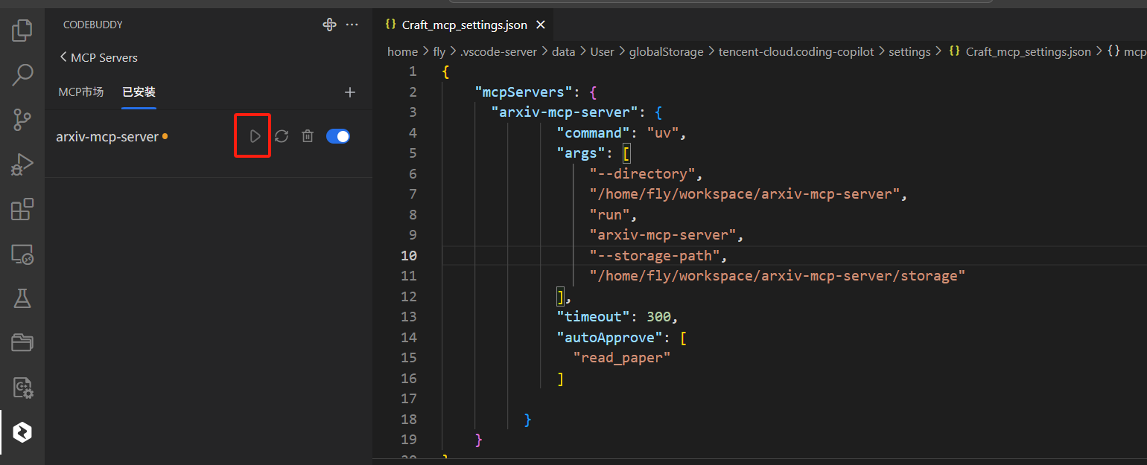Image resolution: width=1147 pixels, height=465 pixels.
Task: Open the Extensions view
Action: [x=22, y=210]
